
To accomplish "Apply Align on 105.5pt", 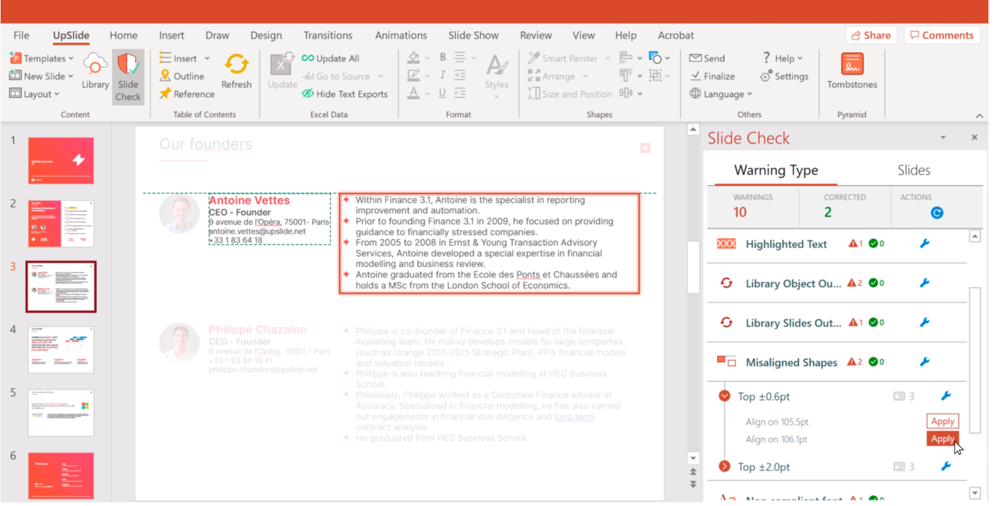I will [943, 421].
